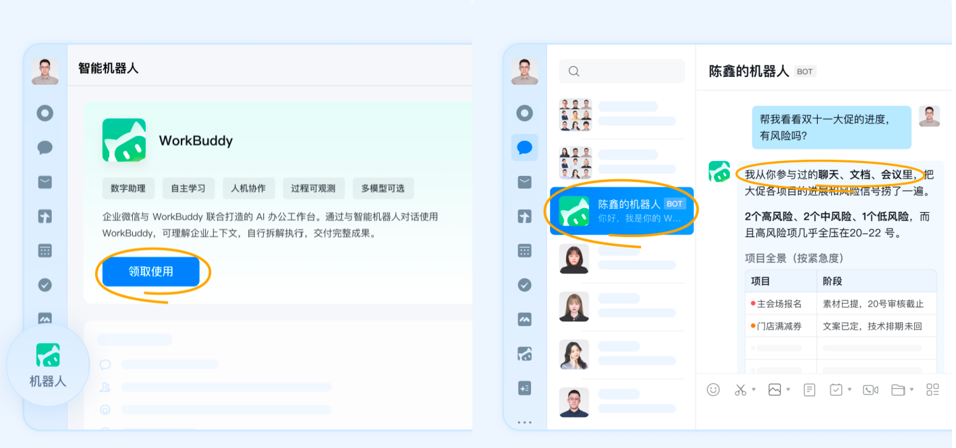Open the messages icon in 智能机器人 window sidebar

tap(45, 148)
